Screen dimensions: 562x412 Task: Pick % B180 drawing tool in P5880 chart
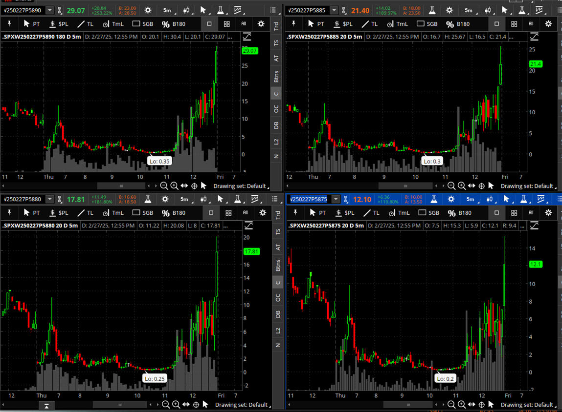174,213
